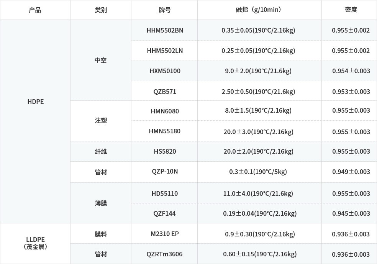Click grade HHM5502BN

(165, 30)
